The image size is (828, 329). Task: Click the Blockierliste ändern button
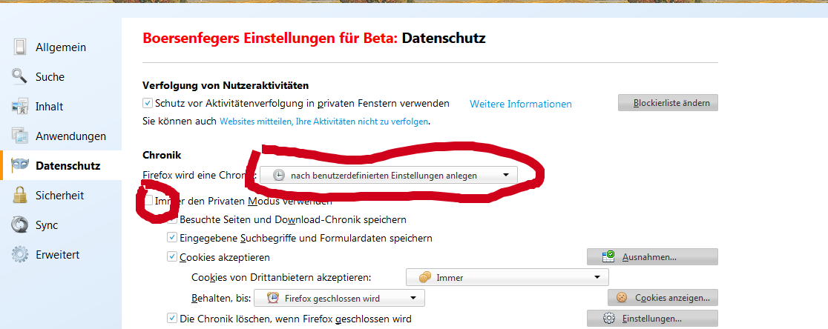click(x=668, y=103)
